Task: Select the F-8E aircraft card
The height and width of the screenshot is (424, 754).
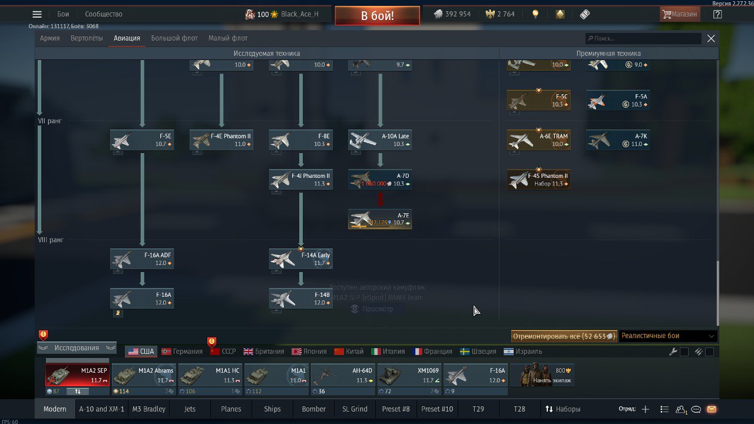Action: pyautogui.click(x=301, y=140)
